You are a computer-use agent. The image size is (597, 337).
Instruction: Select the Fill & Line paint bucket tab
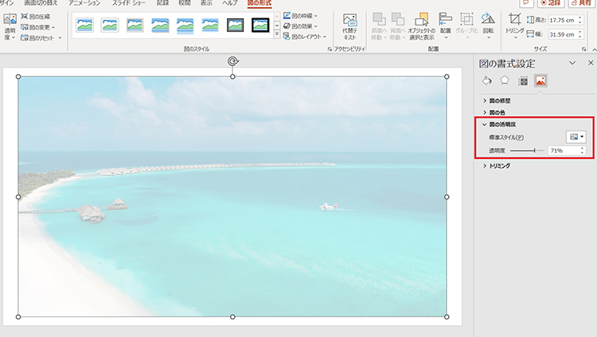tap(487, 80)
